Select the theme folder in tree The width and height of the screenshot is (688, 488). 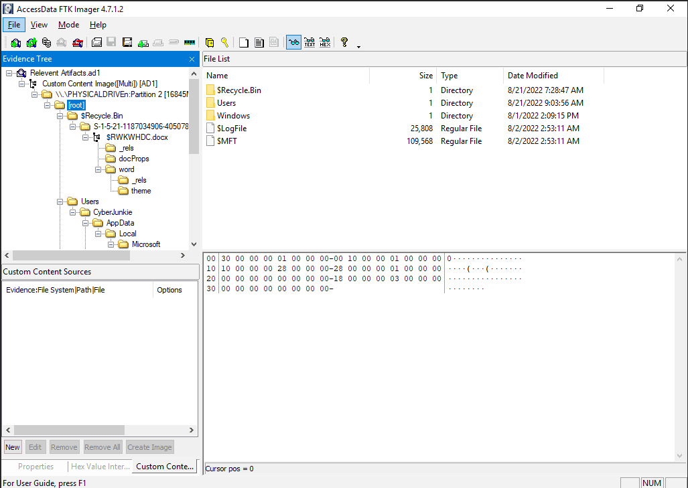click(141, 191)
